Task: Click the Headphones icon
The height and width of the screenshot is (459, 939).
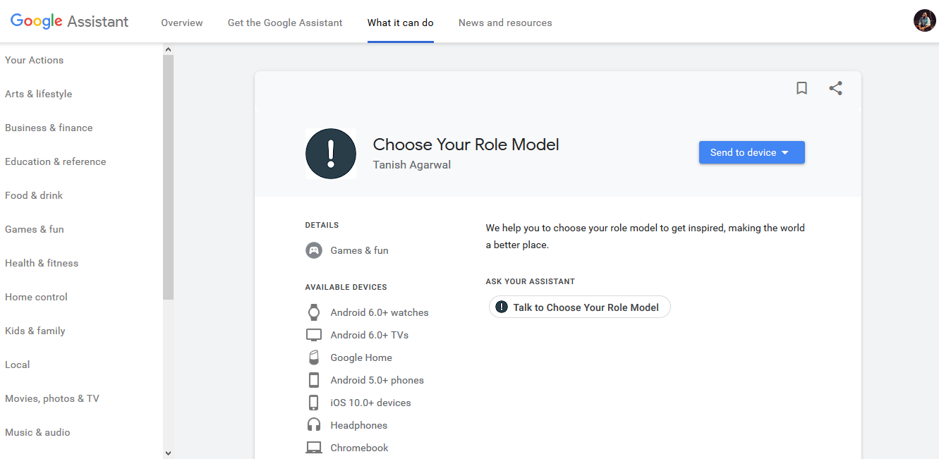Action: click(314, 425)
